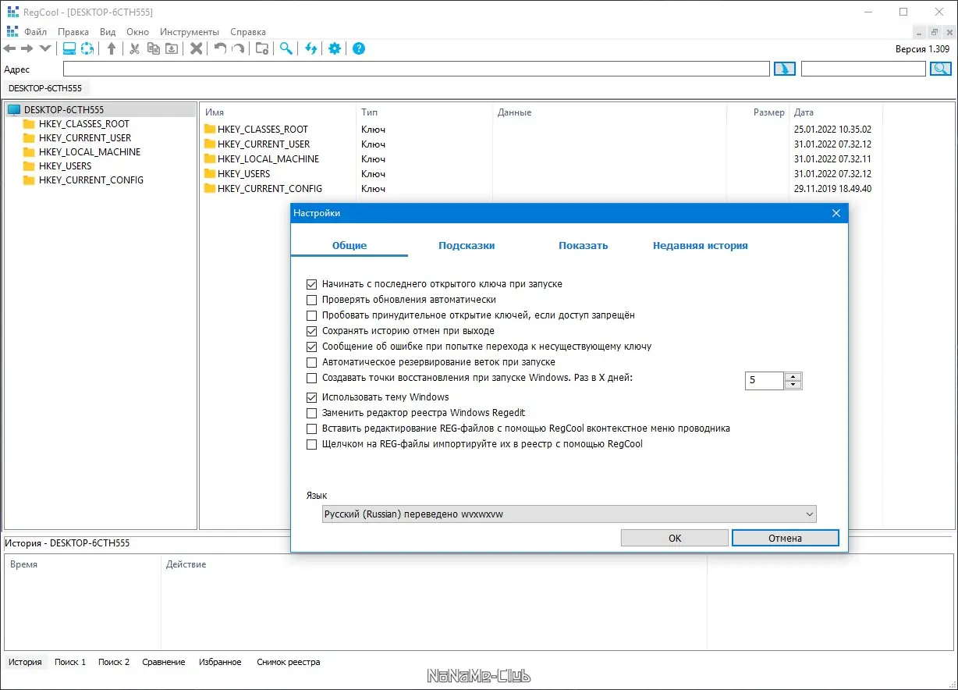Open the Язык language dropdown
The width and height of the screenshot is (958, 690).
click(569, 514)
